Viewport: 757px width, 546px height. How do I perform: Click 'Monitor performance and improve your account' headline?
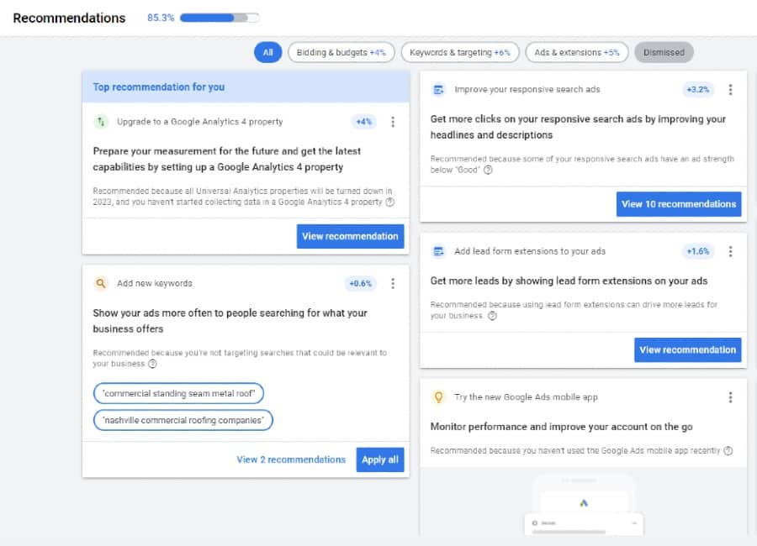[x=562, y=427]
